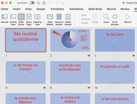
Task: Redo the last action
Action: [58, 3]
